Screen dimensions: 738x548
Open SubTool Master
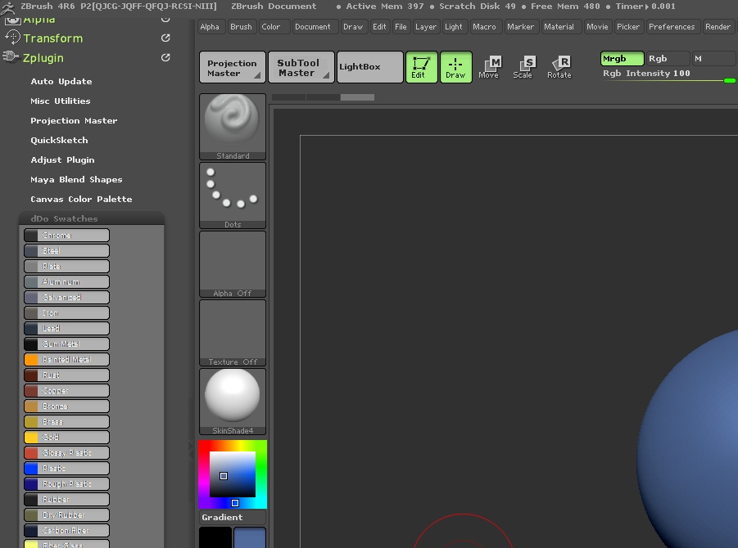click(x=301, y=67)
